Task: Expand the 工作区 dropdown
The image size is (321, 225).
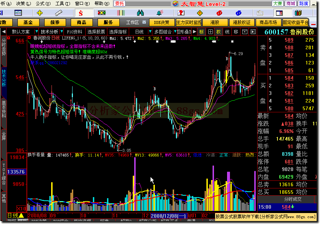Action: point(144,22)
